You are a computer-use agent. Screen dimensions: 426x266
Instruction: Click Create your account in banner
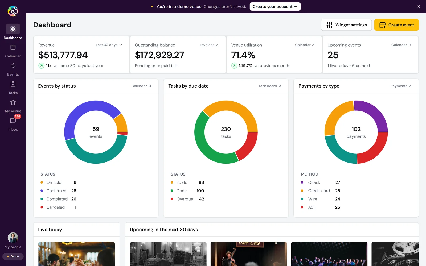[x=275, y=6]
